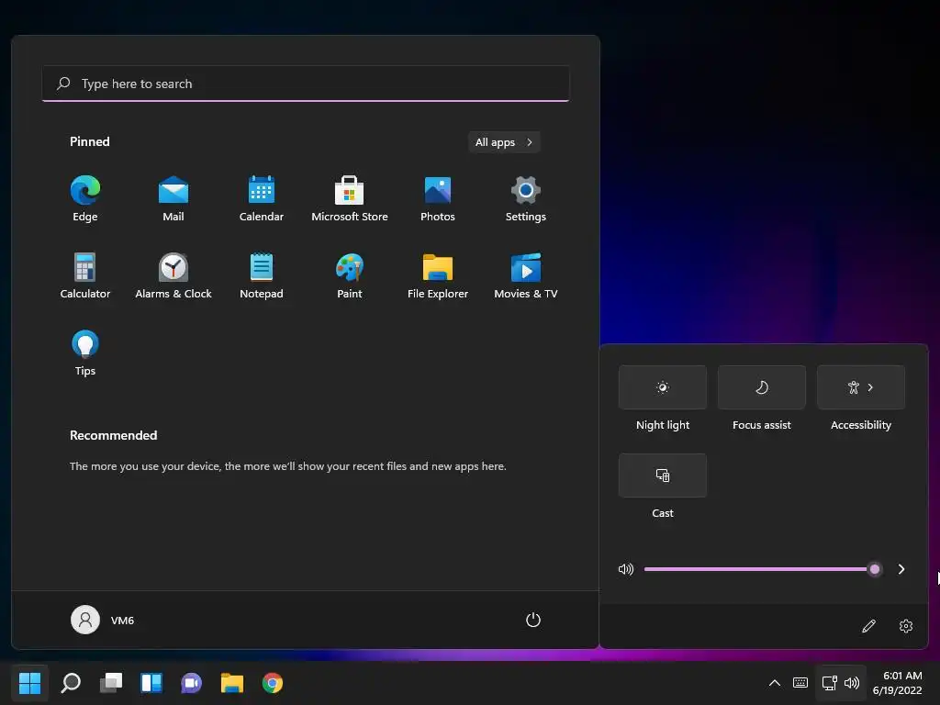Launch the Photos app
This screenshot has height=705, width=940.
coord(438,199)
